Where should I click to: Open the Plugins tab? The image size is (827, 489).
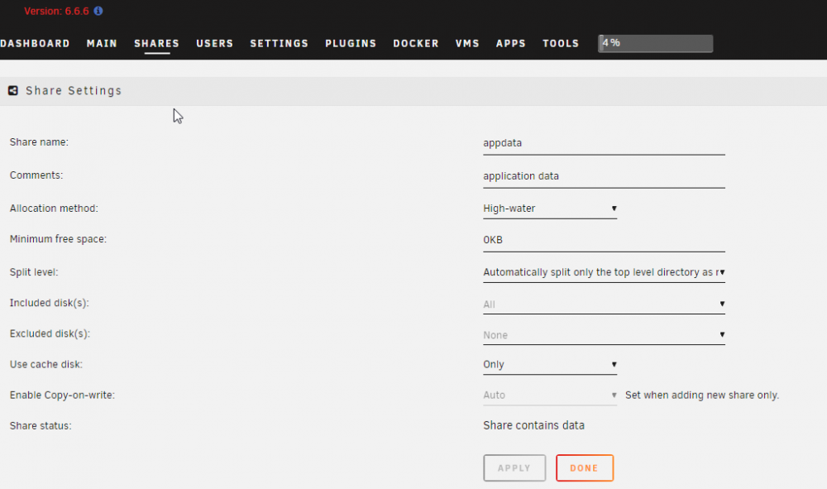coord(351,43)
